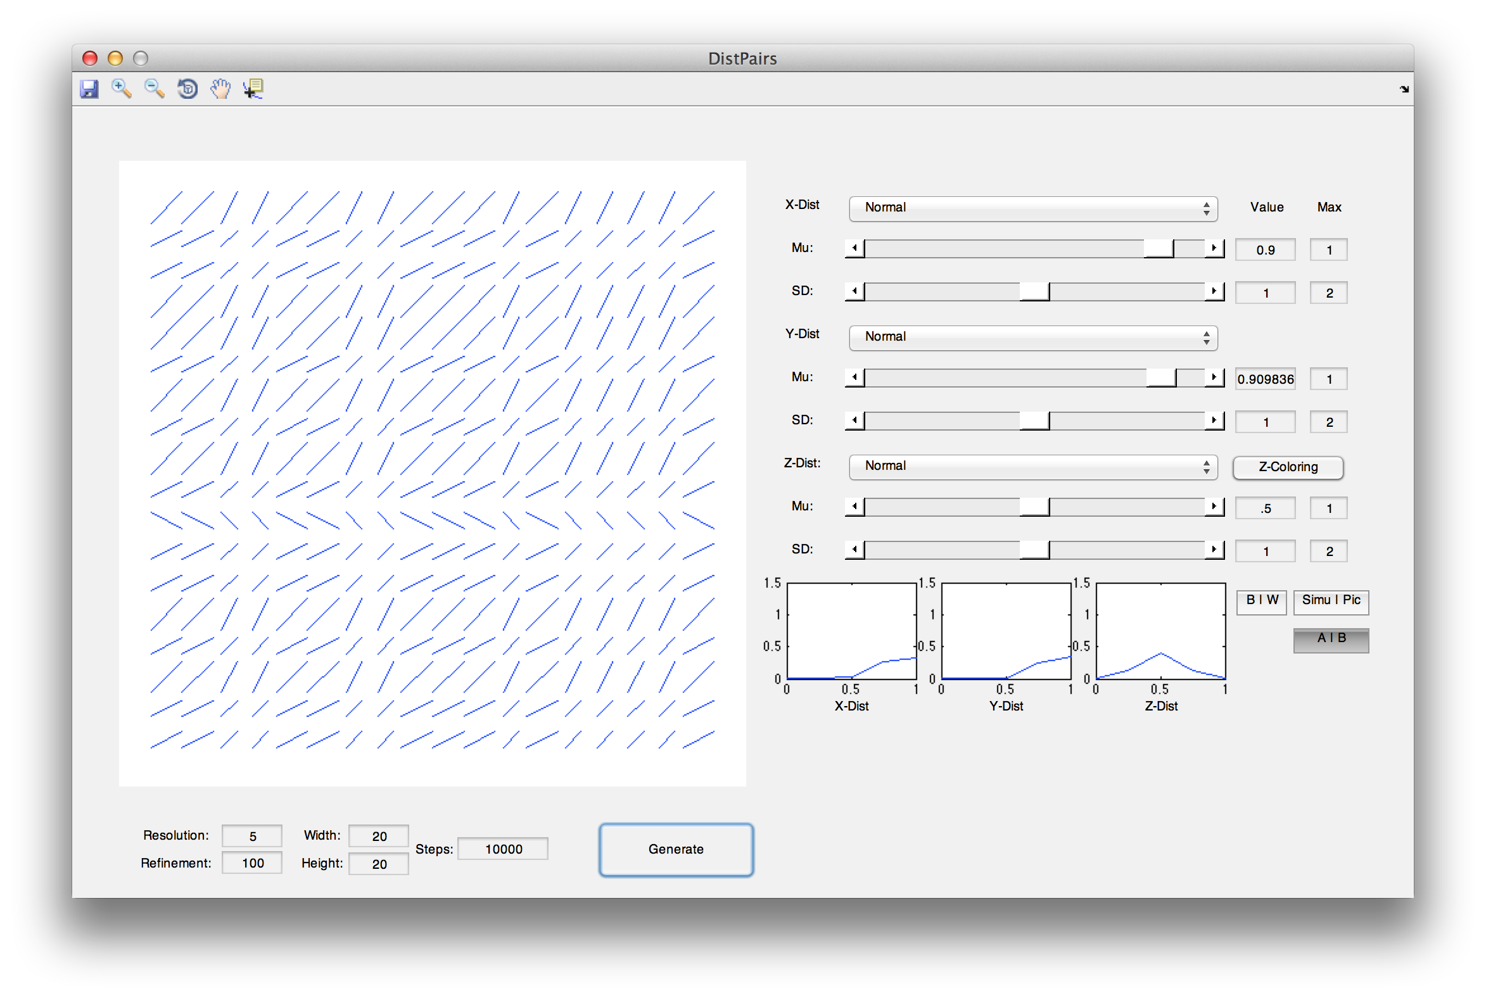Open the X-Dist distribution dropdown
Image resolution: width=1486 pixels, height=998 pixels.
click(x=1032, y=208)
